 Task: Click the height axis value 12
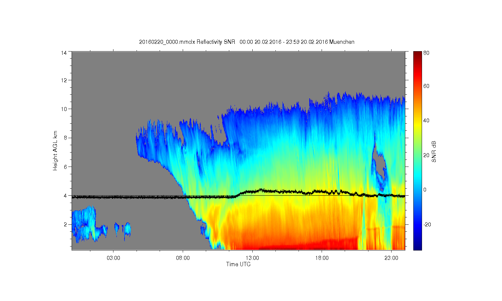pyautogui.click(x=64, y=80)
